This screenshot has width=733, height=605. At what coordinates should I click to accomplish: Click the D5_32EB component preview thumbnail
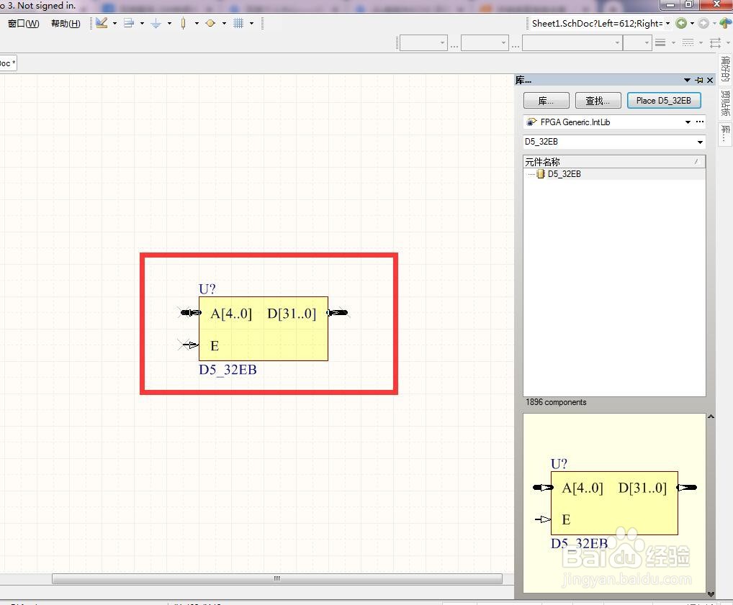pos(614,503)
